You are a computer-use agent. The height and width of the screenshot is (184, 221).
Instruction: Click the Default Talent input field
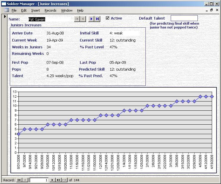pos(184,18)
